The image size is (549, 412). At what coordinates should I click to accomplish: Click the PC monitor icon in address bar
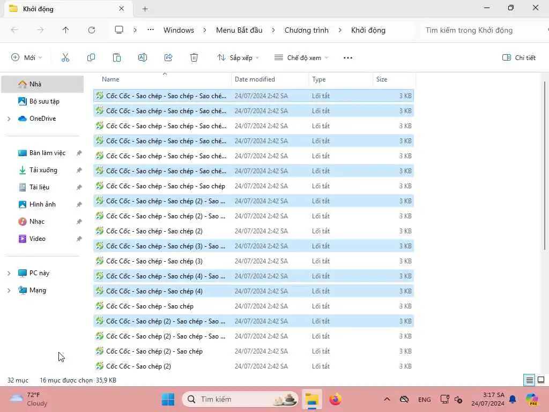pyautogui.click(x=119, y=30)
